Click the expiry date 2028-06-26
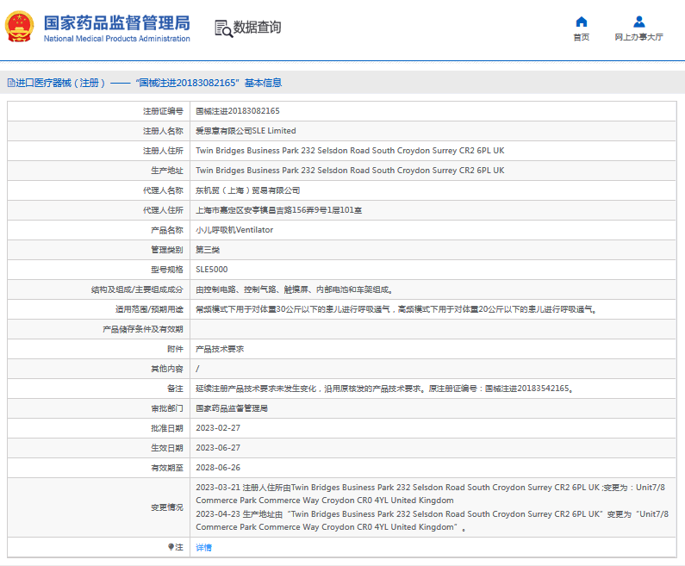 [x=217, y=468]
